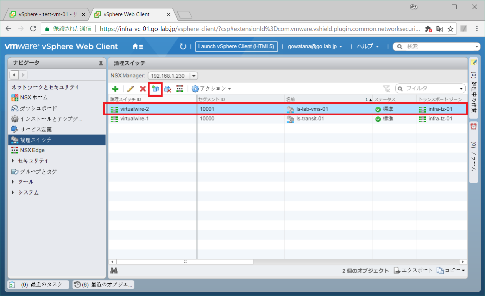Click the clear filter funnel icon

pos(386,89)
